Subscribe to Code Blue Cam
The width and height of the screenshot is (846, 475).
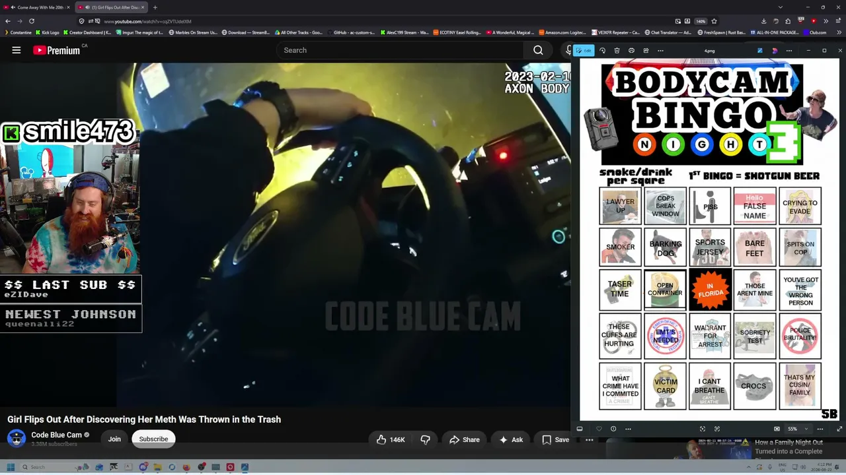coord(153,439)
